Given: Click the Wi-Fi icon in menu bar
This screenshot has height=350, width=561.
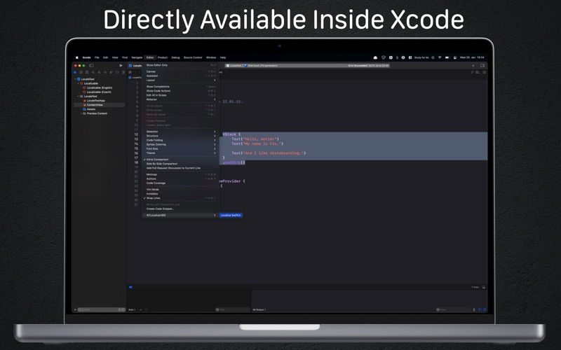Looking at the screenshot, I should pyautogui.click(x=440, y=57).
